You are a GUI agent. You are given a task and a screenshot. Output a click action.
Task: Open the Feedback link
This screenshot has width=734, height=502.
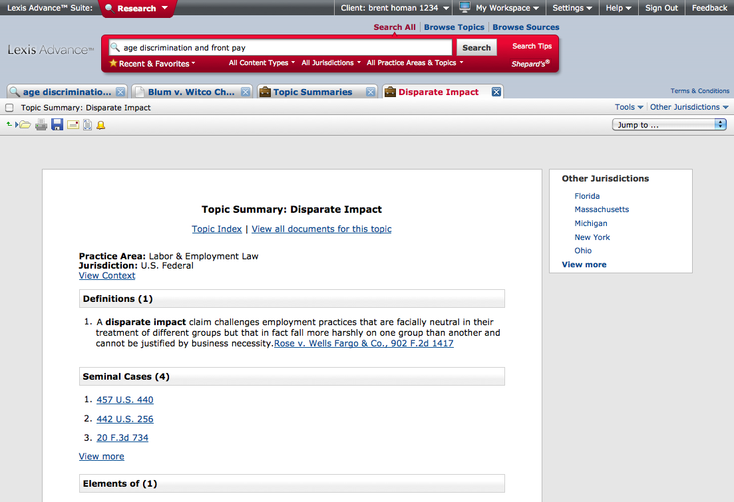point(709,8)
